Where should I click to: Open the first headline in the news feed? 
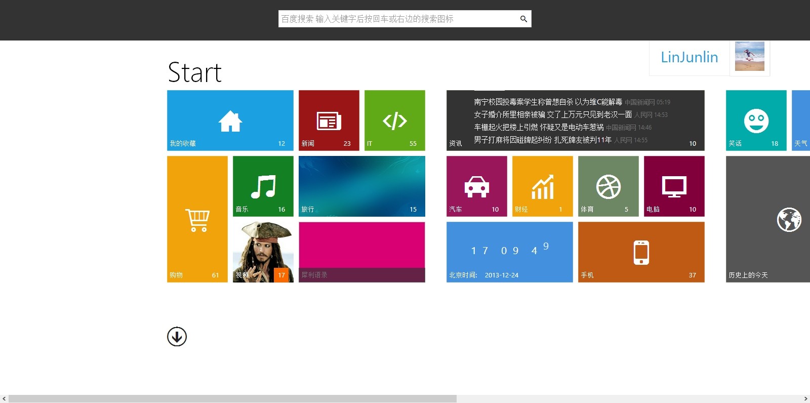click(548, 102)
